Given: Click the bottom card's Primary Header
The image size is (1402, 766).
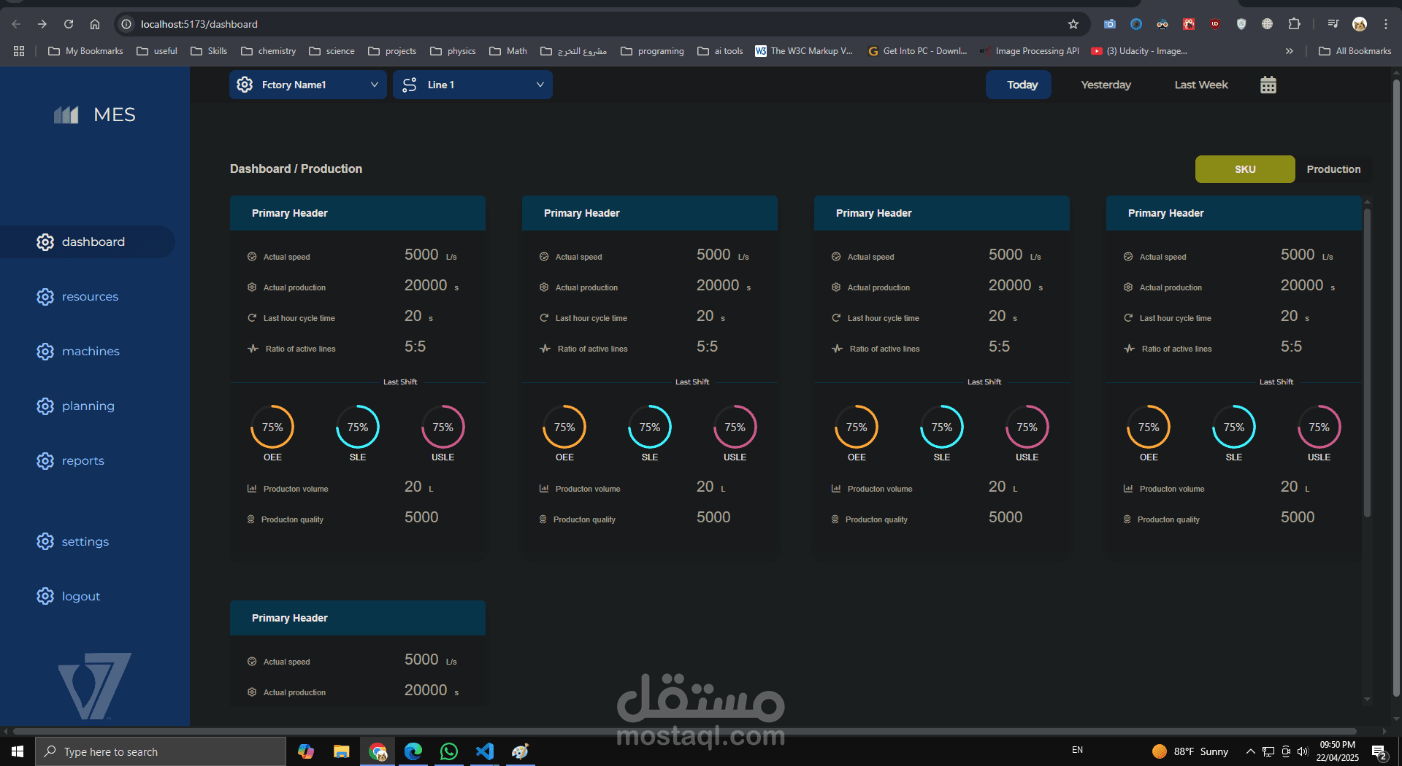Looking at the screenshot, I should click(358, 618).
